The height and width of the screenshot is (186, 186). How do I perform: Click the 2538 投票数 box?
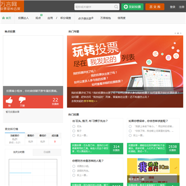pyautogui.click(x=173, y=148)
